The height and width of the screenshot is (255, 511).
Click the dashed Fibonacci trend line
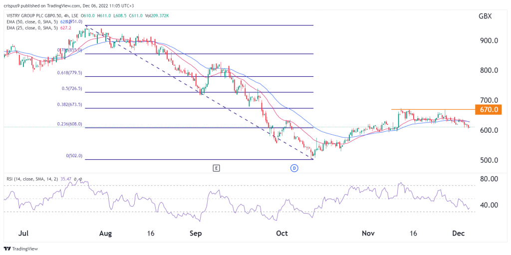tap(199, 92)
